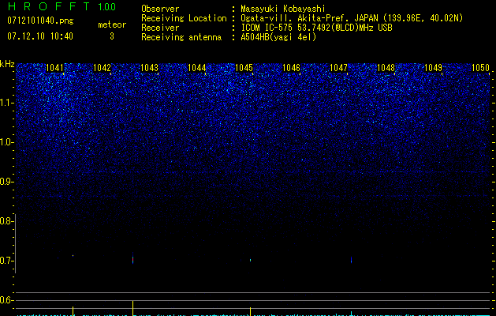Screen dimensions: 496x316
Task: Click the blue echo just after 1047
Action: tap(351, 260)
